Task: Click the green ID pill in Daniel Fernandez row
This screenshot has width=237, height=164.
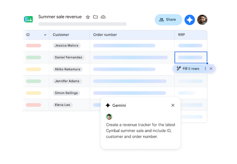Action: (34, 58)
